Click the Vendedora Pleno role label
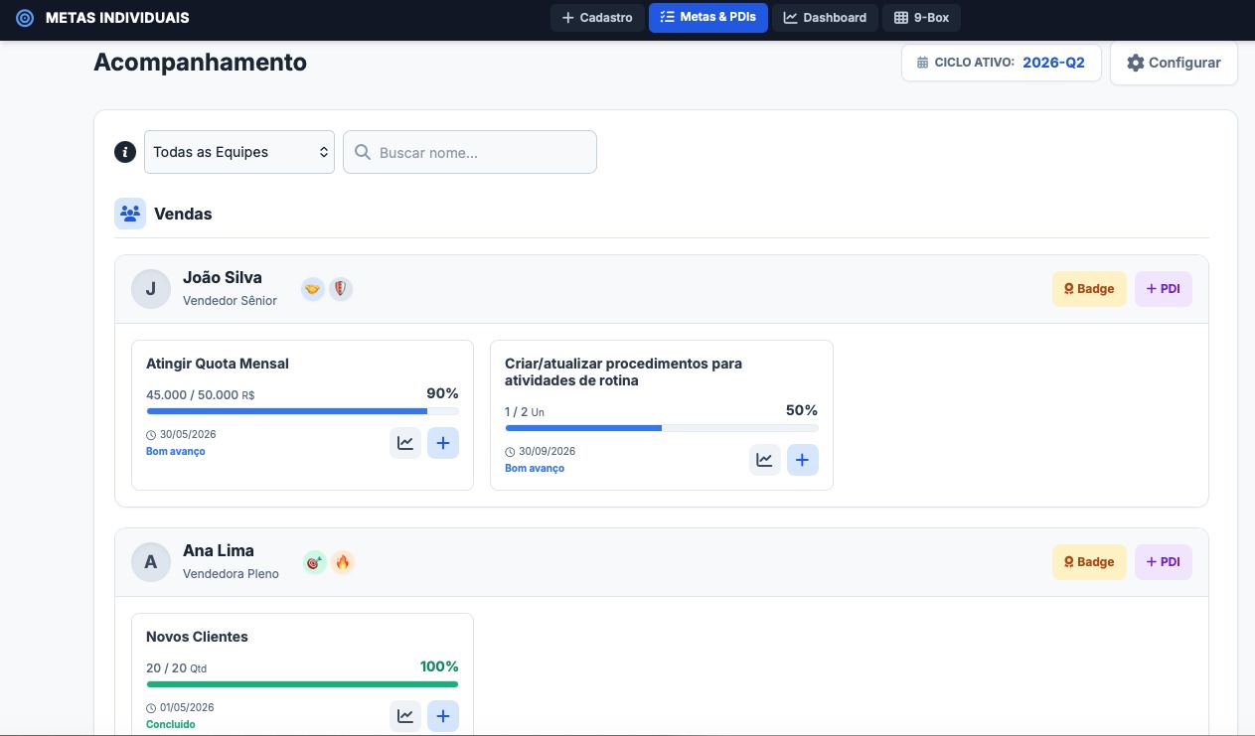The width and height of the screenshot is (1255, 736). 231,573
